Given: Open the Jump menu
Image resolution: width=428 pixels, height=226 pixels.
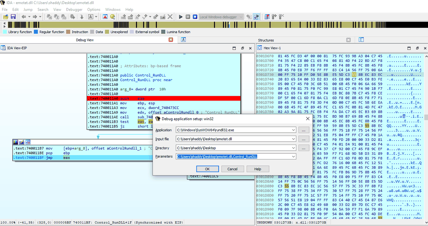Looking at the screenshot, I should click(x=28, y=10).
